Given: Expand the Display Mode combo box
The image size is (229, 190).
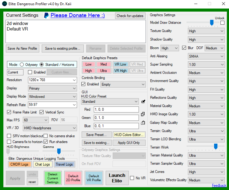Looking at the screenshot, I should click(52, 97).
